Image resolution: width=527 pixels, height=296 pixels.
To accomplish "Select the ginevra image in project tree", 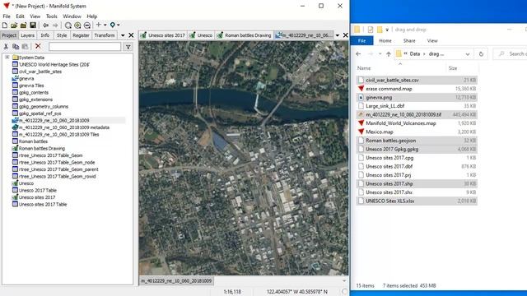I will click(23, 79).
